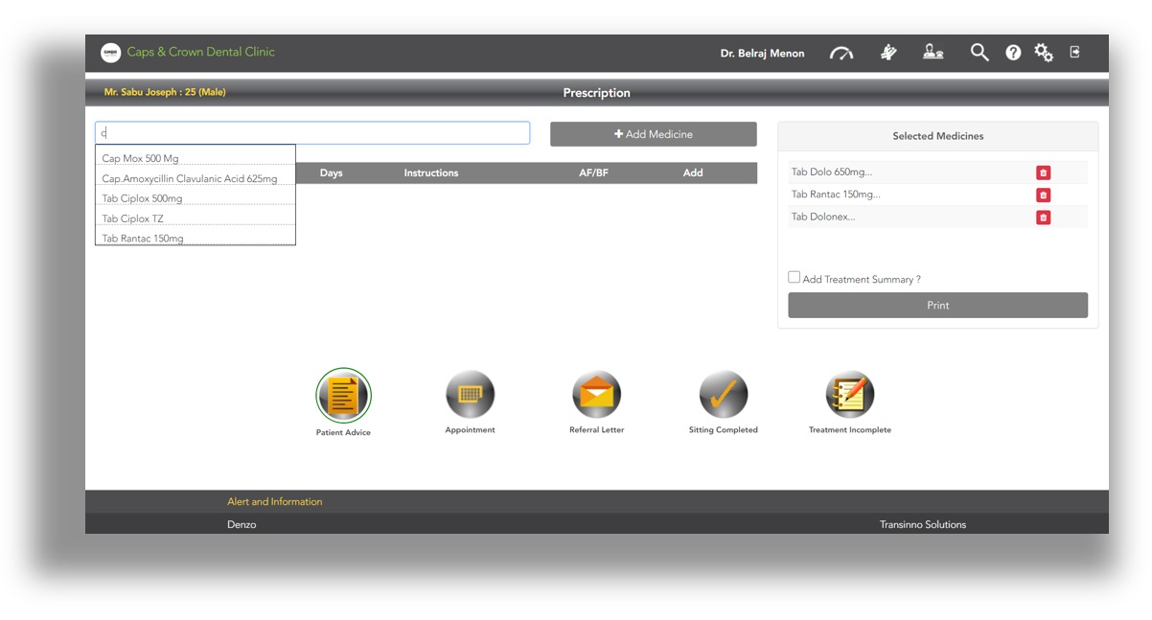
Task: Delete Tab Dolonex from selected medicines
Action: (x=1043, y=218)
